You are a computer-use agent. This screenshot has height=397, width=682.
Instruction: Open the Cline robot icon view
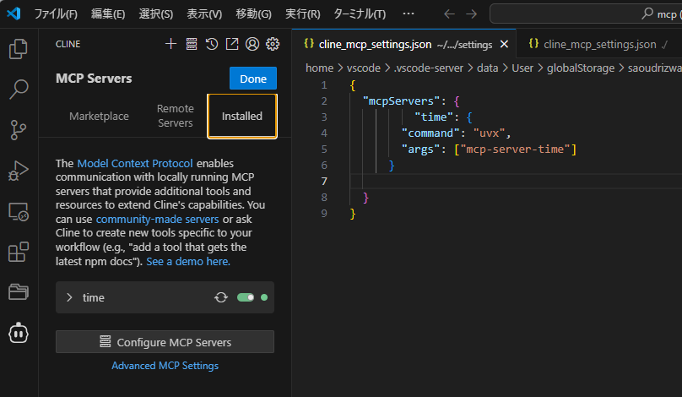click(x=19, y=333)
